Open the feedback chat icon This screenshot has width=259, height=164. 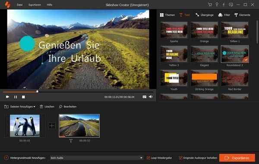click(x=231, y=5)
